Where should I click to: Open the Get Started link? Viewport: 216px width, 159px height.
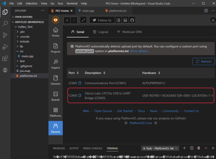tap(125, 111)
